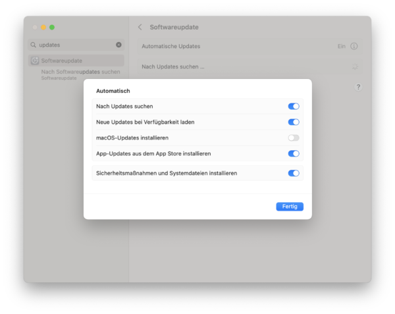Click 'App-Updates aus dem App Store installieren' label
395x314 pixels.
(153, 153)
